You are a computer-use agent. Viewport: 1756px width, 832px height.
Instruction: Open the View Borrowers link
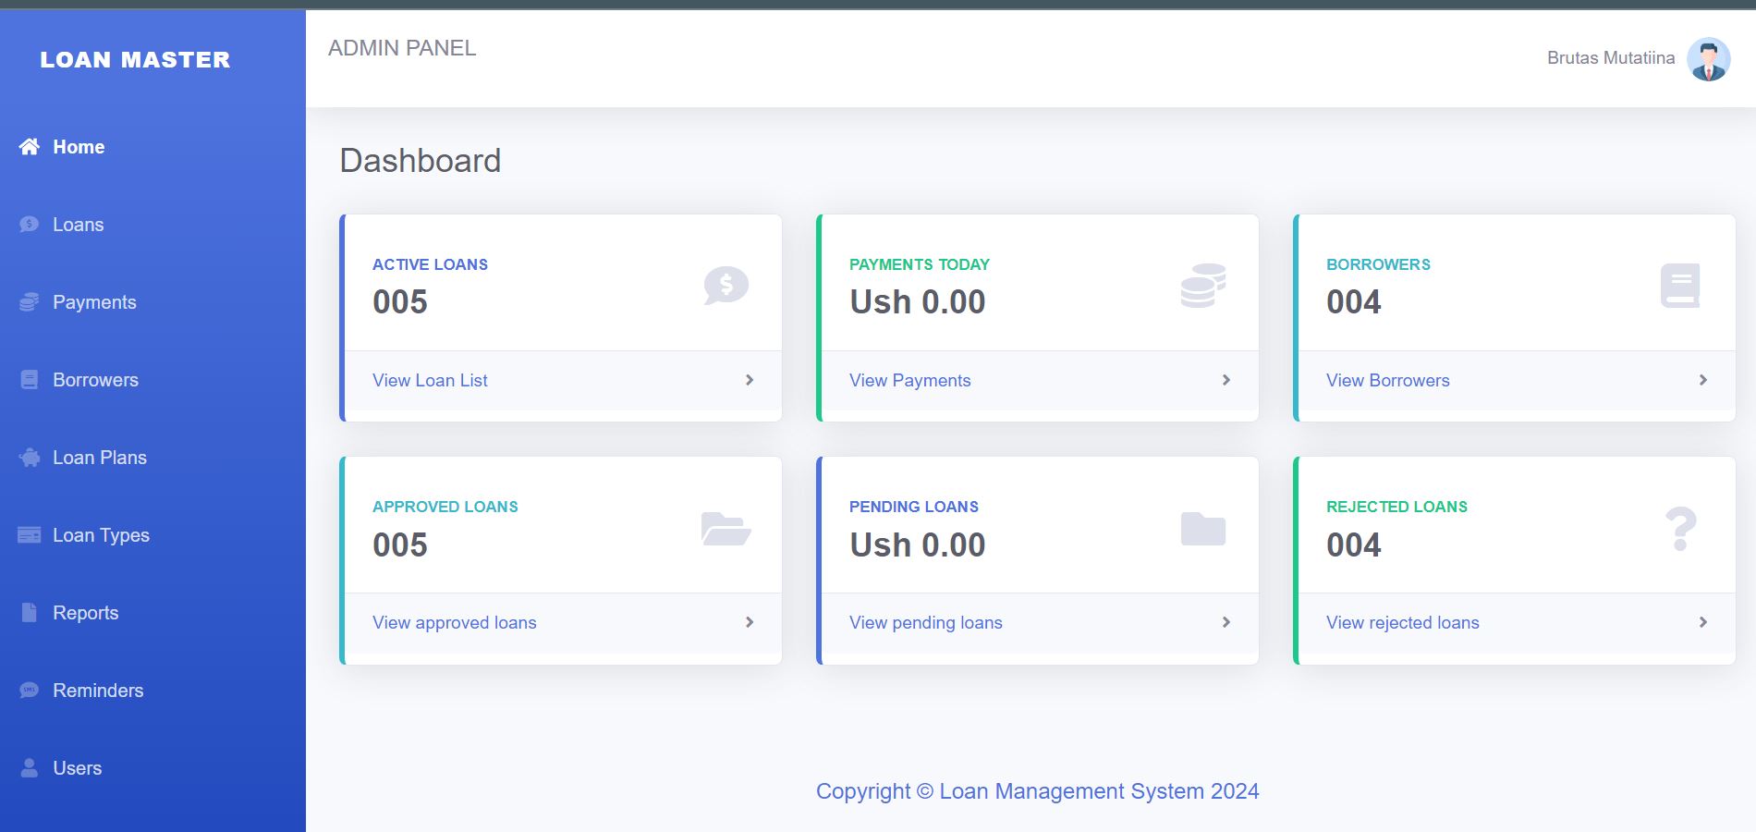[1387, 380]
